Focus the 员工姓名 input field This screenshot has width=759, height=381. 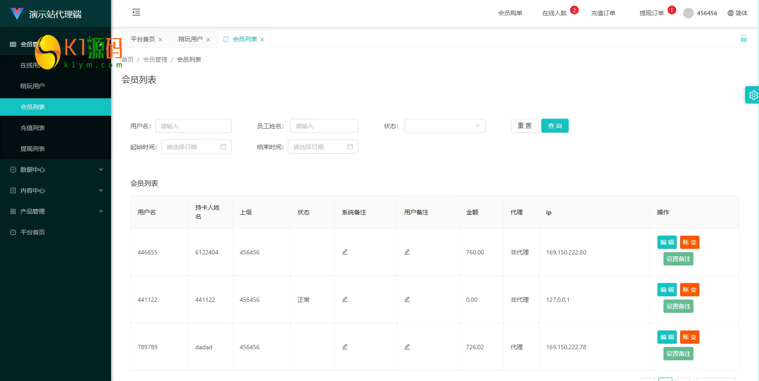click(x=324, y=126)
